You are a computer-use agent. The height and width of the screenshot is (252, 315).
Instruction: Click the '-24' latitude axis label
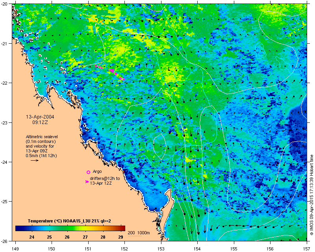4,162
